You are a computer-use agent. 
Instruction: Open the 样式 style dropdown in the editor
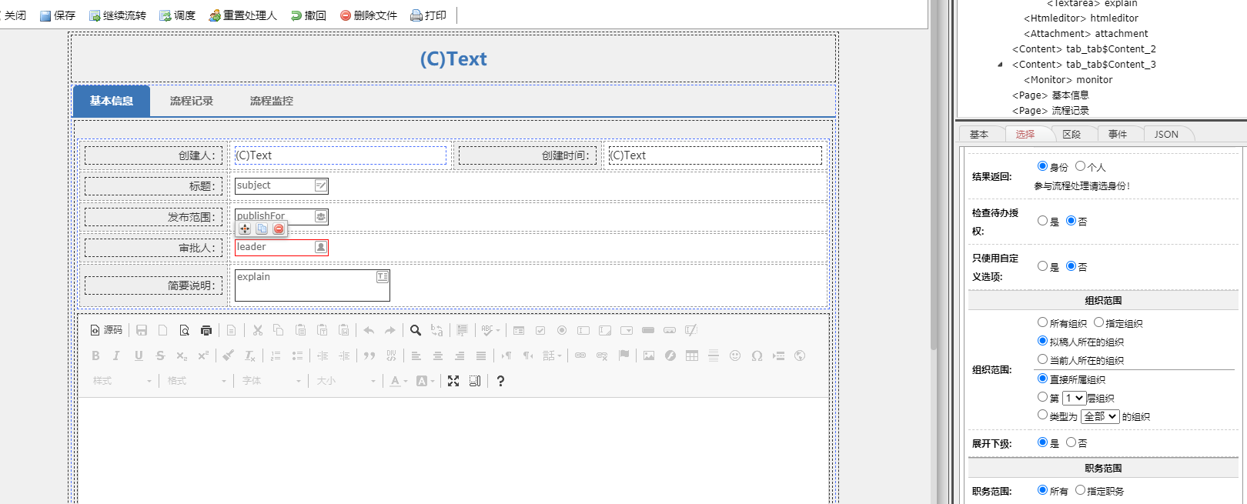tap(122, 381)
